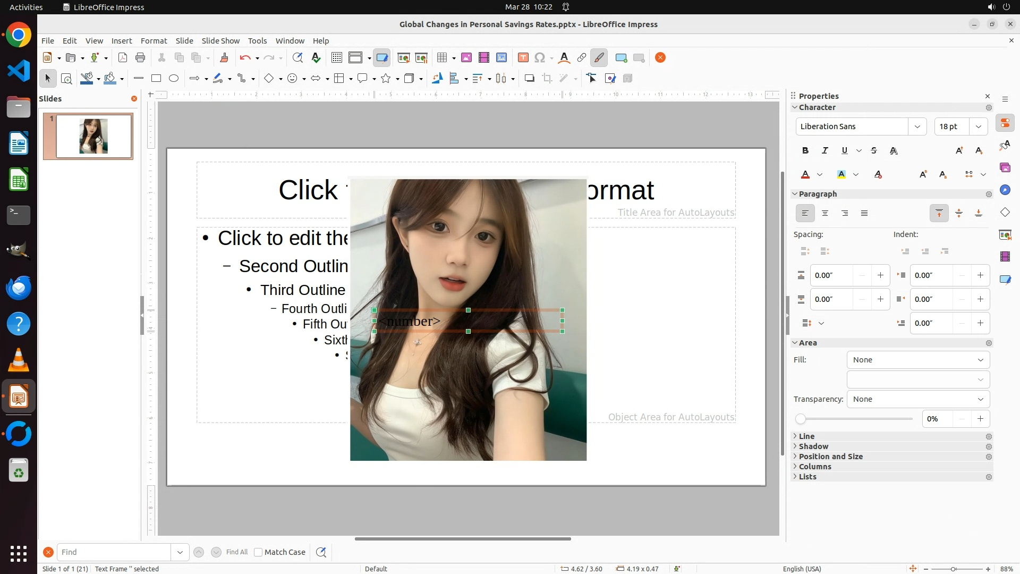Toggle the display grid icon

pyautogui.click(x=337, y=58)
